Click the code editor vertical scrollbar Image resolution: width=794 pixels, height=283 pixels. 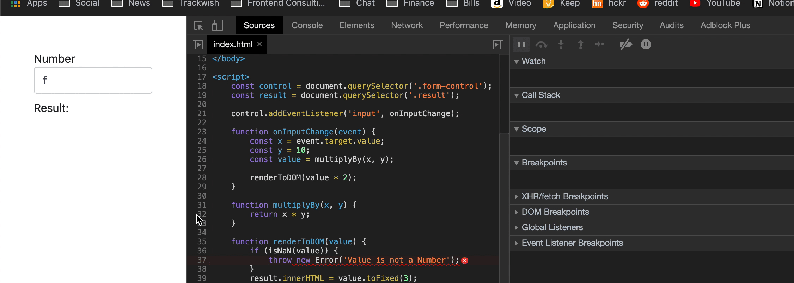pos(504,208)
